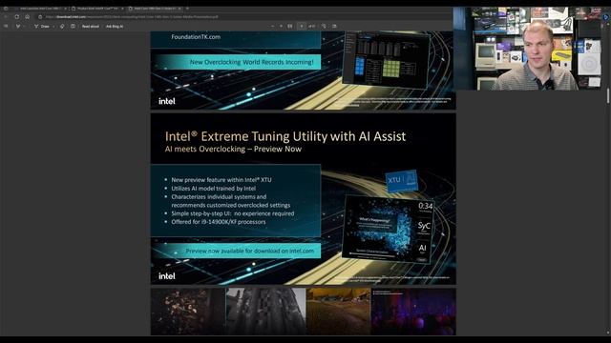The height and width of the screenshot is (343, 611).
Task: Switch to the Product Brief Intel Core tab
Action: pyautogui.click(x=97, y=9)
